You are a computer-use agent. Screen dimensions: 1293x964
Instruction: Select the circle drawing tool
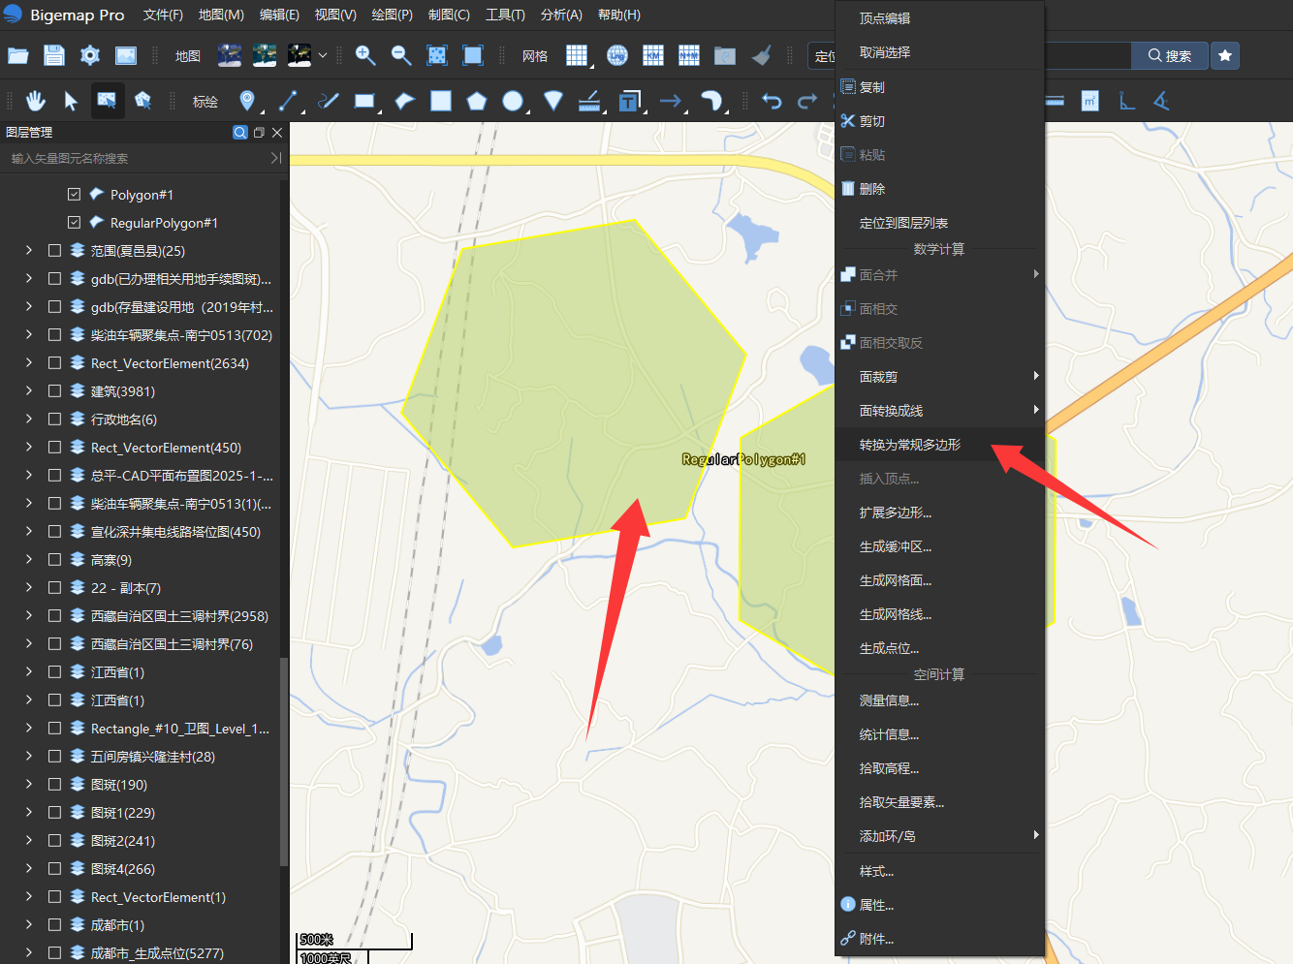[x=514, y=101]
